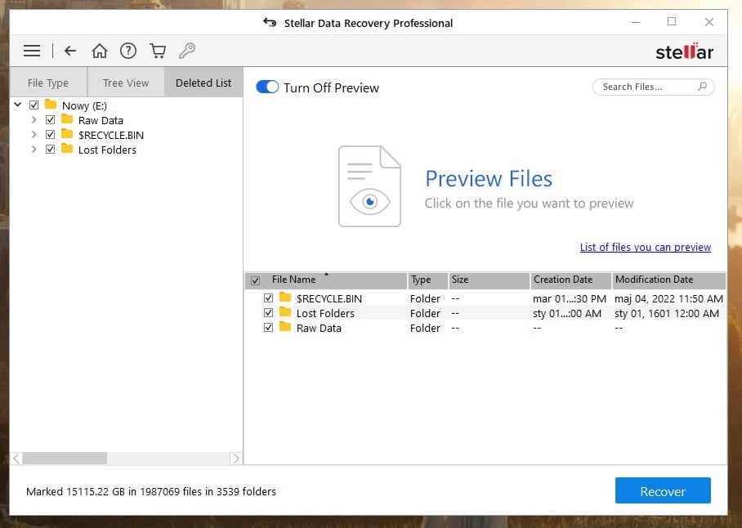The height and width of the screenshot is (528, 742).
Task: Select the Deleted List tab
Action: [x=203, y=83]
